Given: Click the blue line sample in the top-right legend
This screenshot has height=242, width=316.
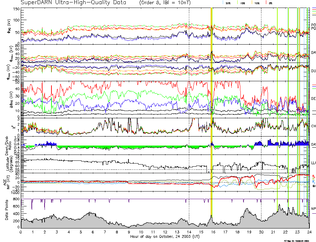Looking at the screenshot, I should 314,8.
